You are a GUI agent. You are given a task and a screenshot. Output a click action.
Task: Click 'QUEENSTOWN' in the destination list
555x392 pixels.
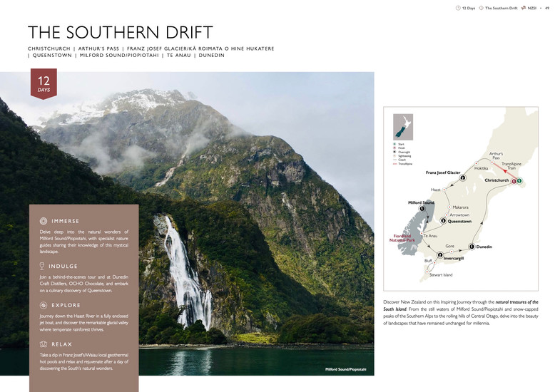click(52, 55)
